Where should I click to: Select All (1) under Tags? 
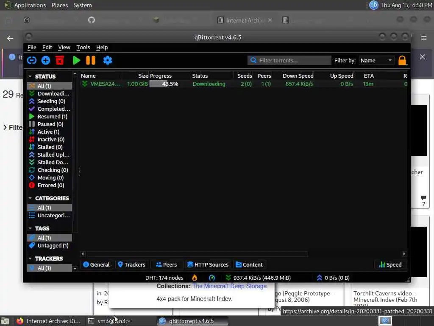coord(50,238)
